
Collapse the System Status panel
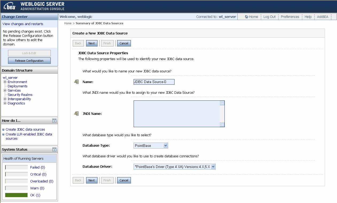coord(54,150)
